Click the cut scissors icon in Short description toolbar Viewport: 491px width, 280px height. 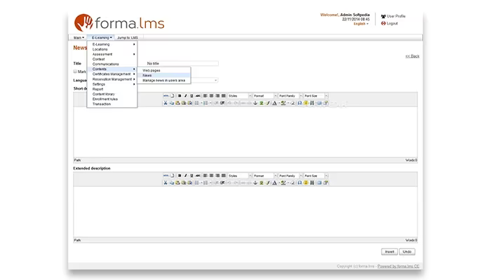166,103
